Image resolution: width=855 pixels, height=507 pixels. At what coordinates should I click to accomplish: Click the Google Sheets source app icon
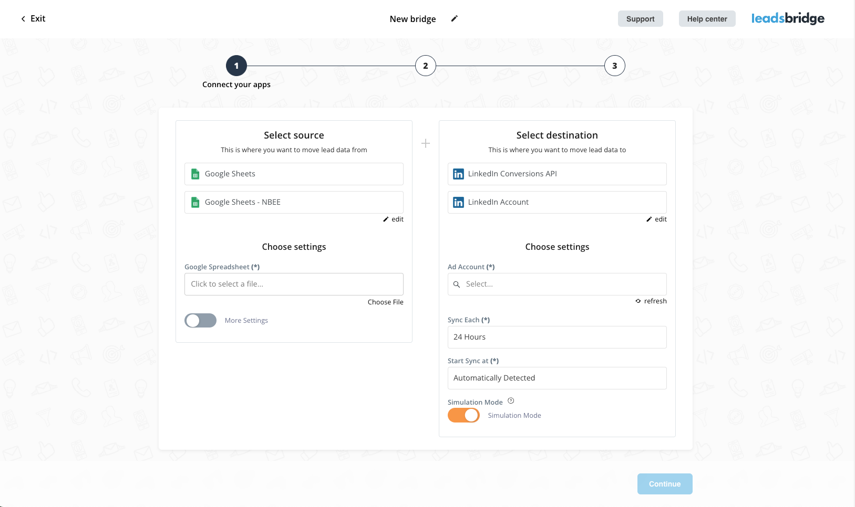tap(195, 174)
